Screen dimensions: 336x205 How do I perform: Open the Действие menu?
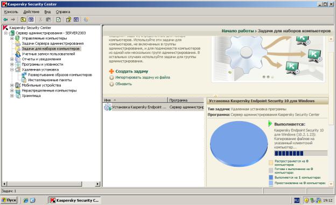(x=31, y=12)
